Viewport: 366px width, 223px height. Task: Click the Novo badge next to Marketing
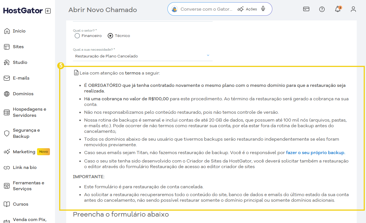coord(43,152)
